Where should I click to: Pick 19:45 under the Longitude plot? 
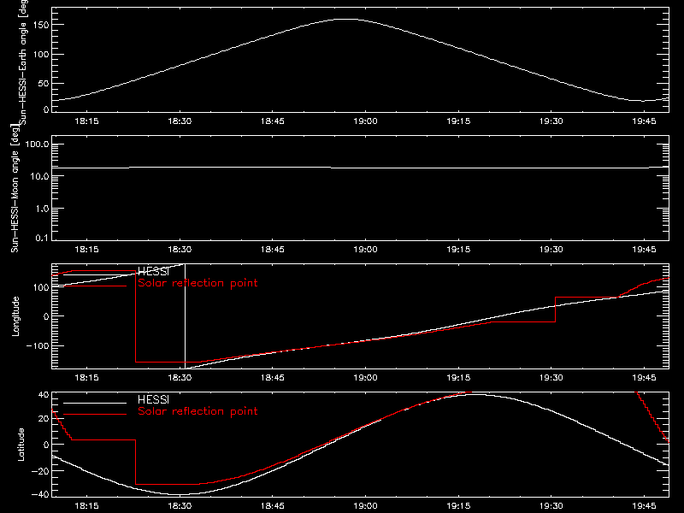click(x=644, y=378)
